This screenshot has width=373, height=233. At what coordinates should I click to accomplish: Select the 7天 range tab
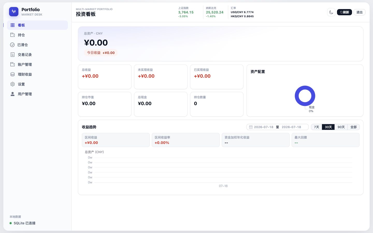click(x=317, y=127)
